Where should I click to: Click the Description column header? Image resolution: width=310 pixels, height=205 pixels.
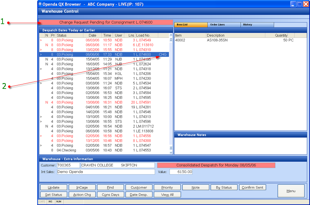(236, 35)
